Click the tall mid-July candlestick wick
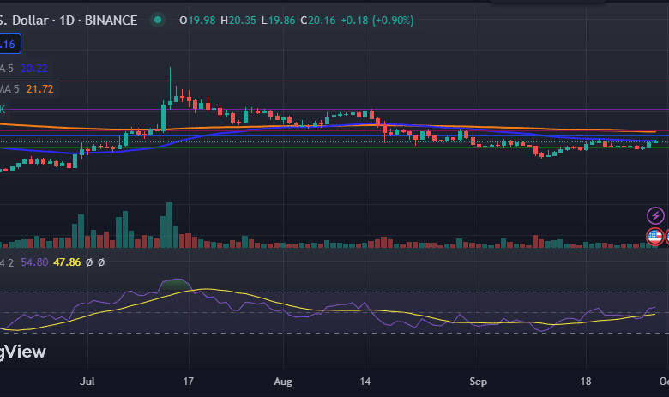 click(x=170, y=79)
